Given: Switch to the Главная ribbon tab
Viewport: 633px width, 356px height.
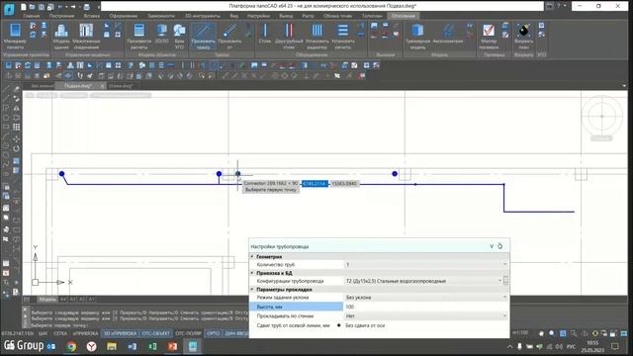Looking at the screenshot, I should click(31, 16).
